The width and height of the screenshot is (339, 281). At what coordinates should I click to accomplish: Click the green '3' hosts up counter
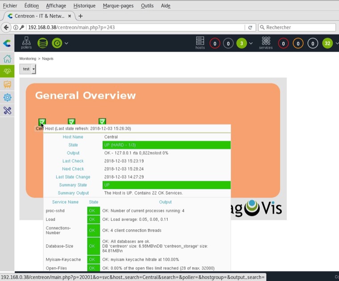click(x=242, y=43)
